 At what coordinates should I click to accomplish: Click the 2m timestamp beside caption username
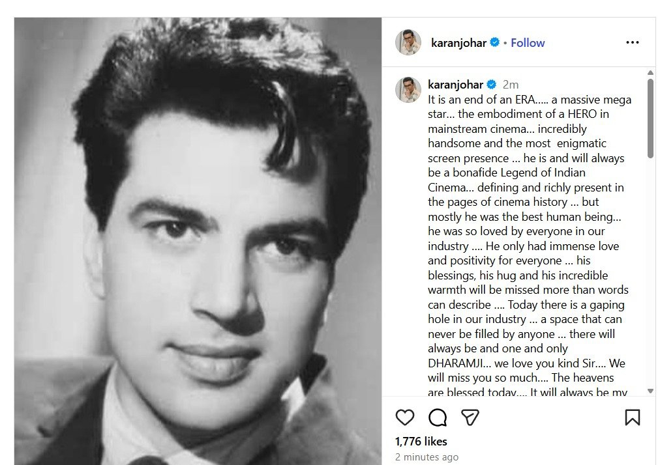(x=511, y=85)
